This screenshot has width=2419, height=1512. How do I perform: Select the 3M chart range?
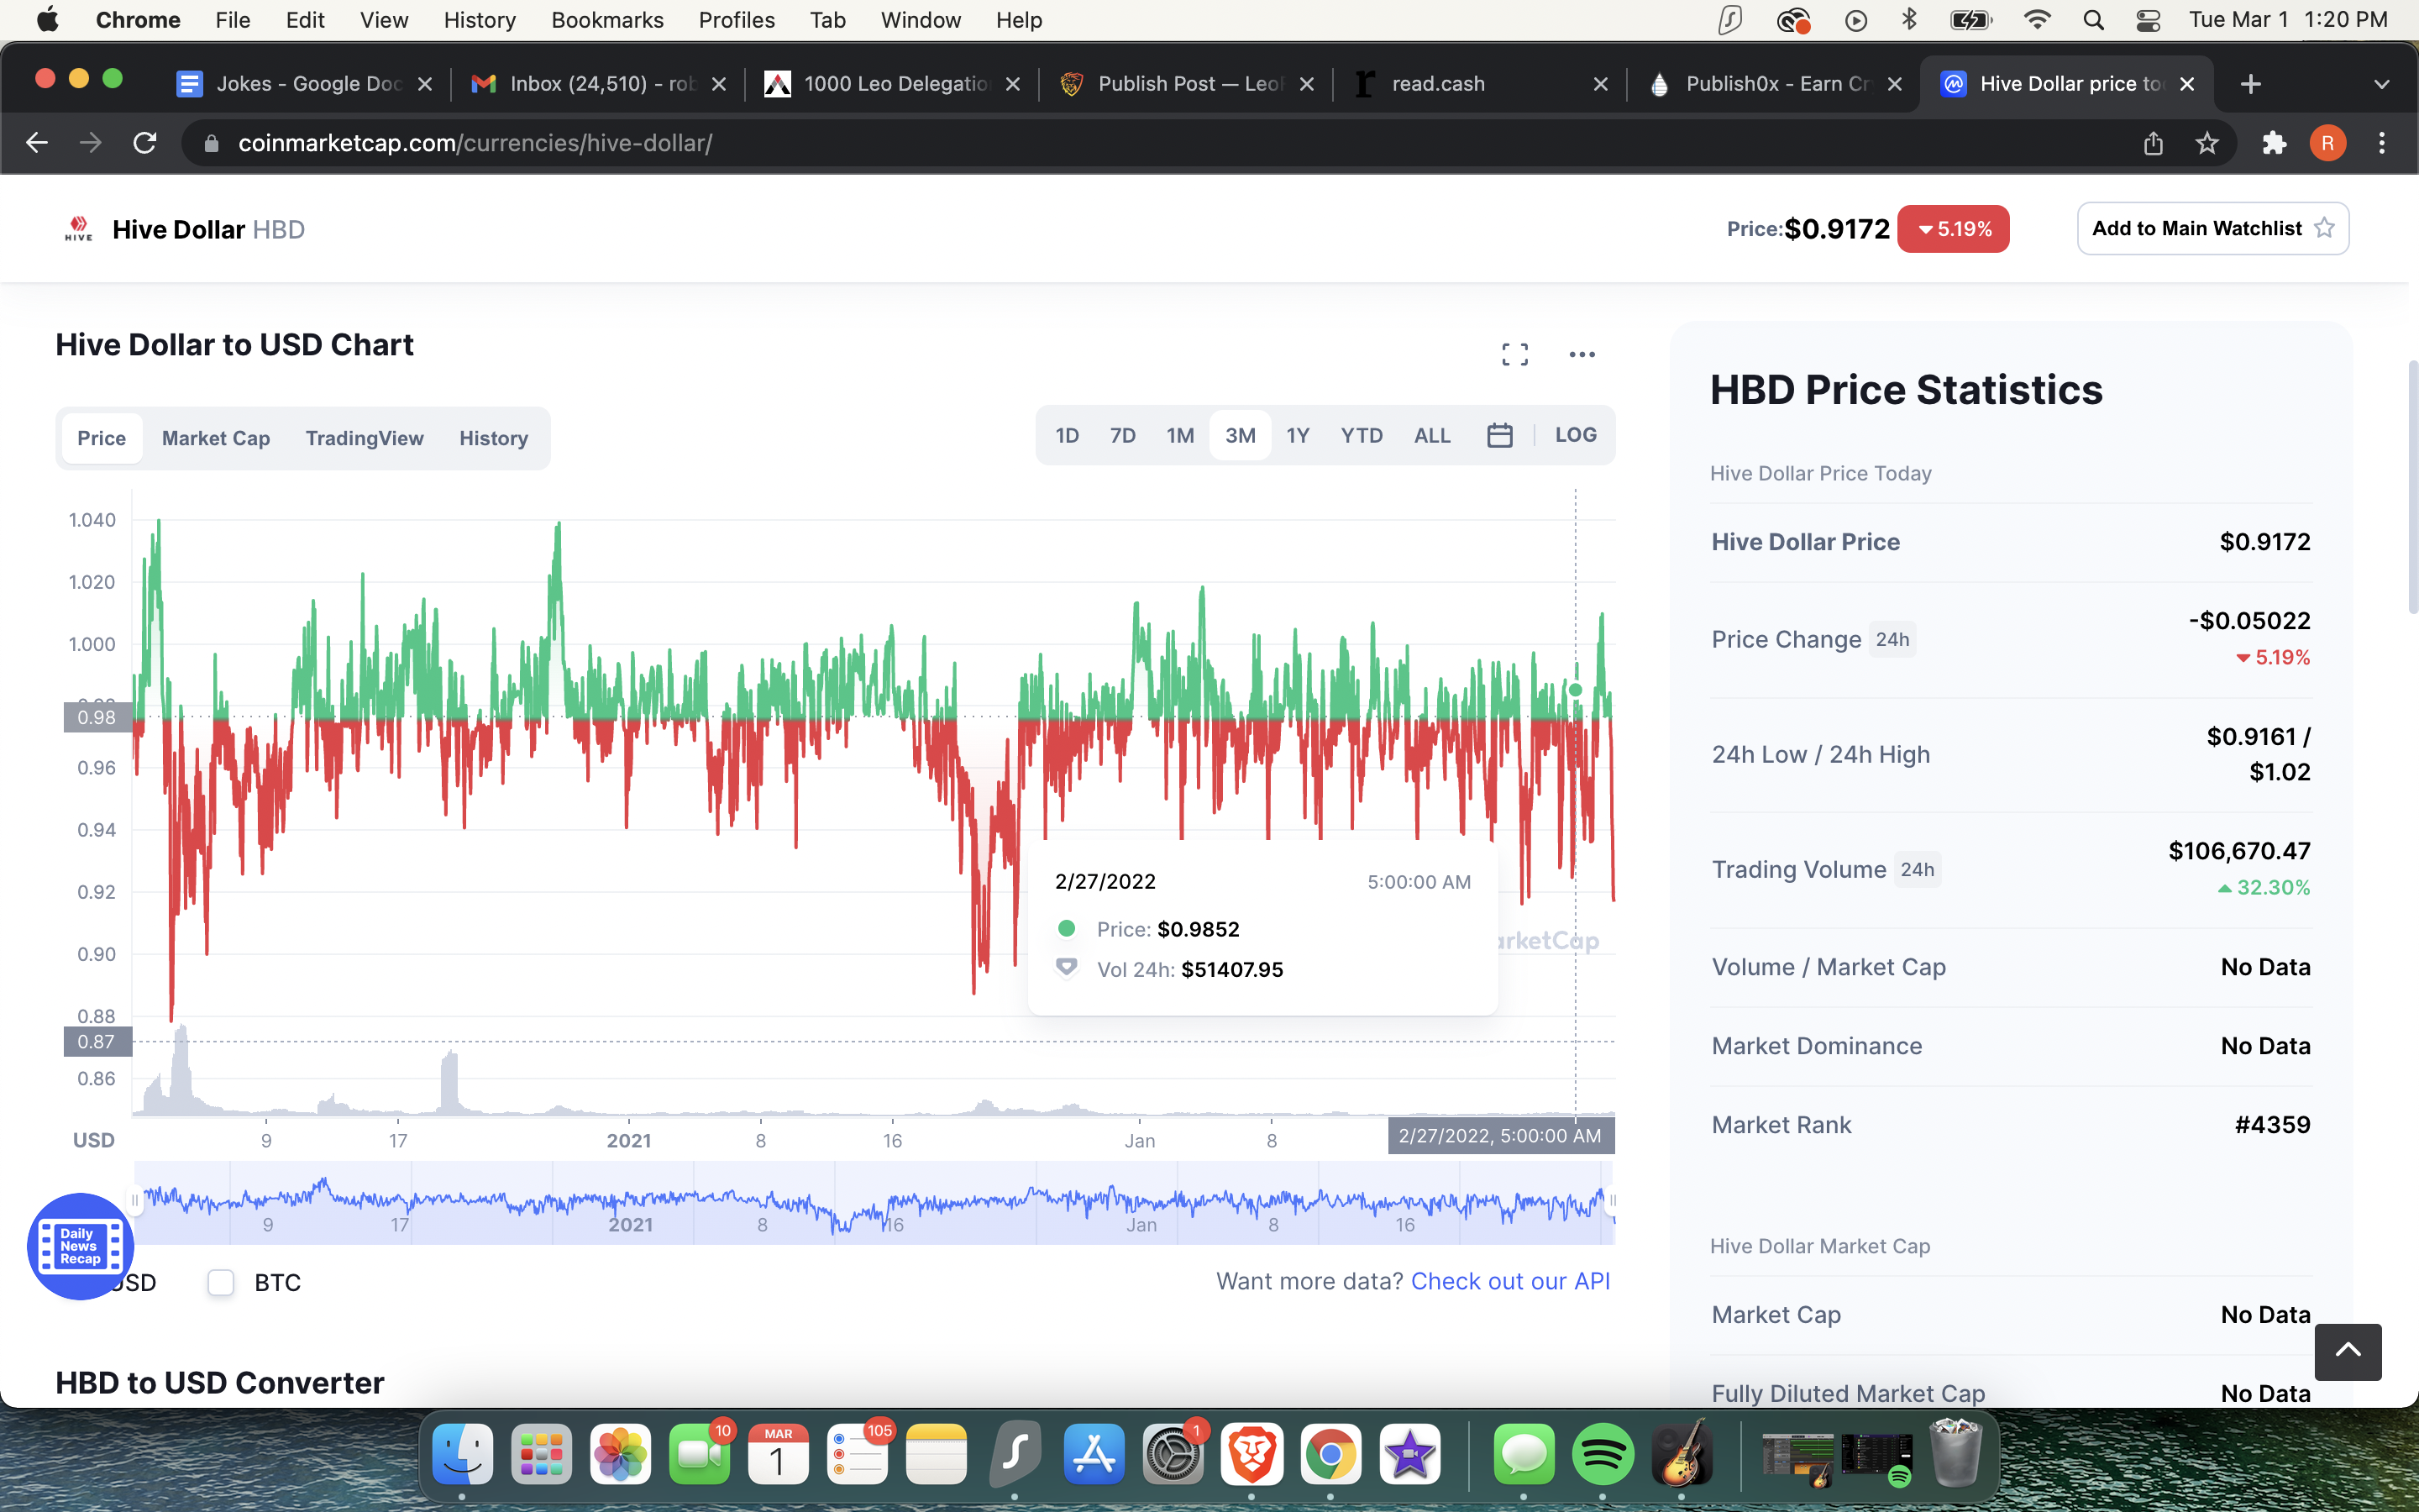[1240, 435]
